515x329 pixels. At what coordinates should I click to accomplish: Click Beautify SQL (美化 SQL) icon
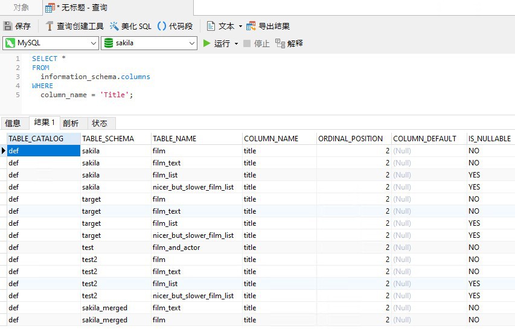pos(114,26)
